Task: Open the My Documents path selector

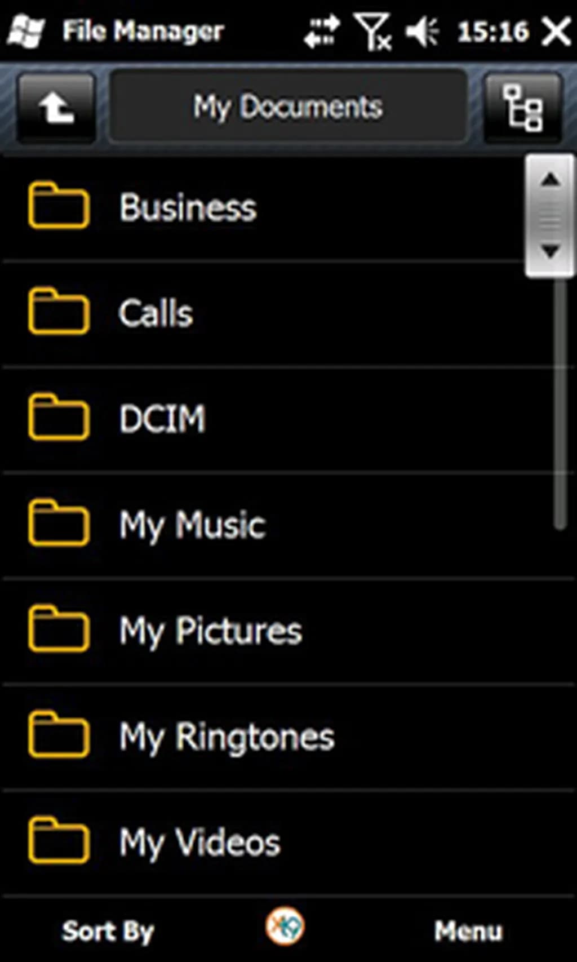Action: pyautogui.click(x=288, y=107)
